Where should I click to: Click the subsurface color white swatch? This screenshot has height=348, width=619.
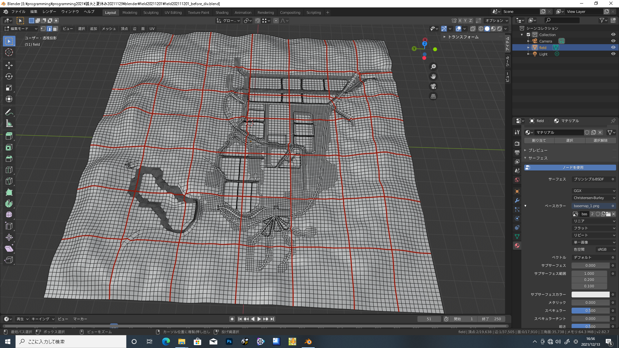590,295
